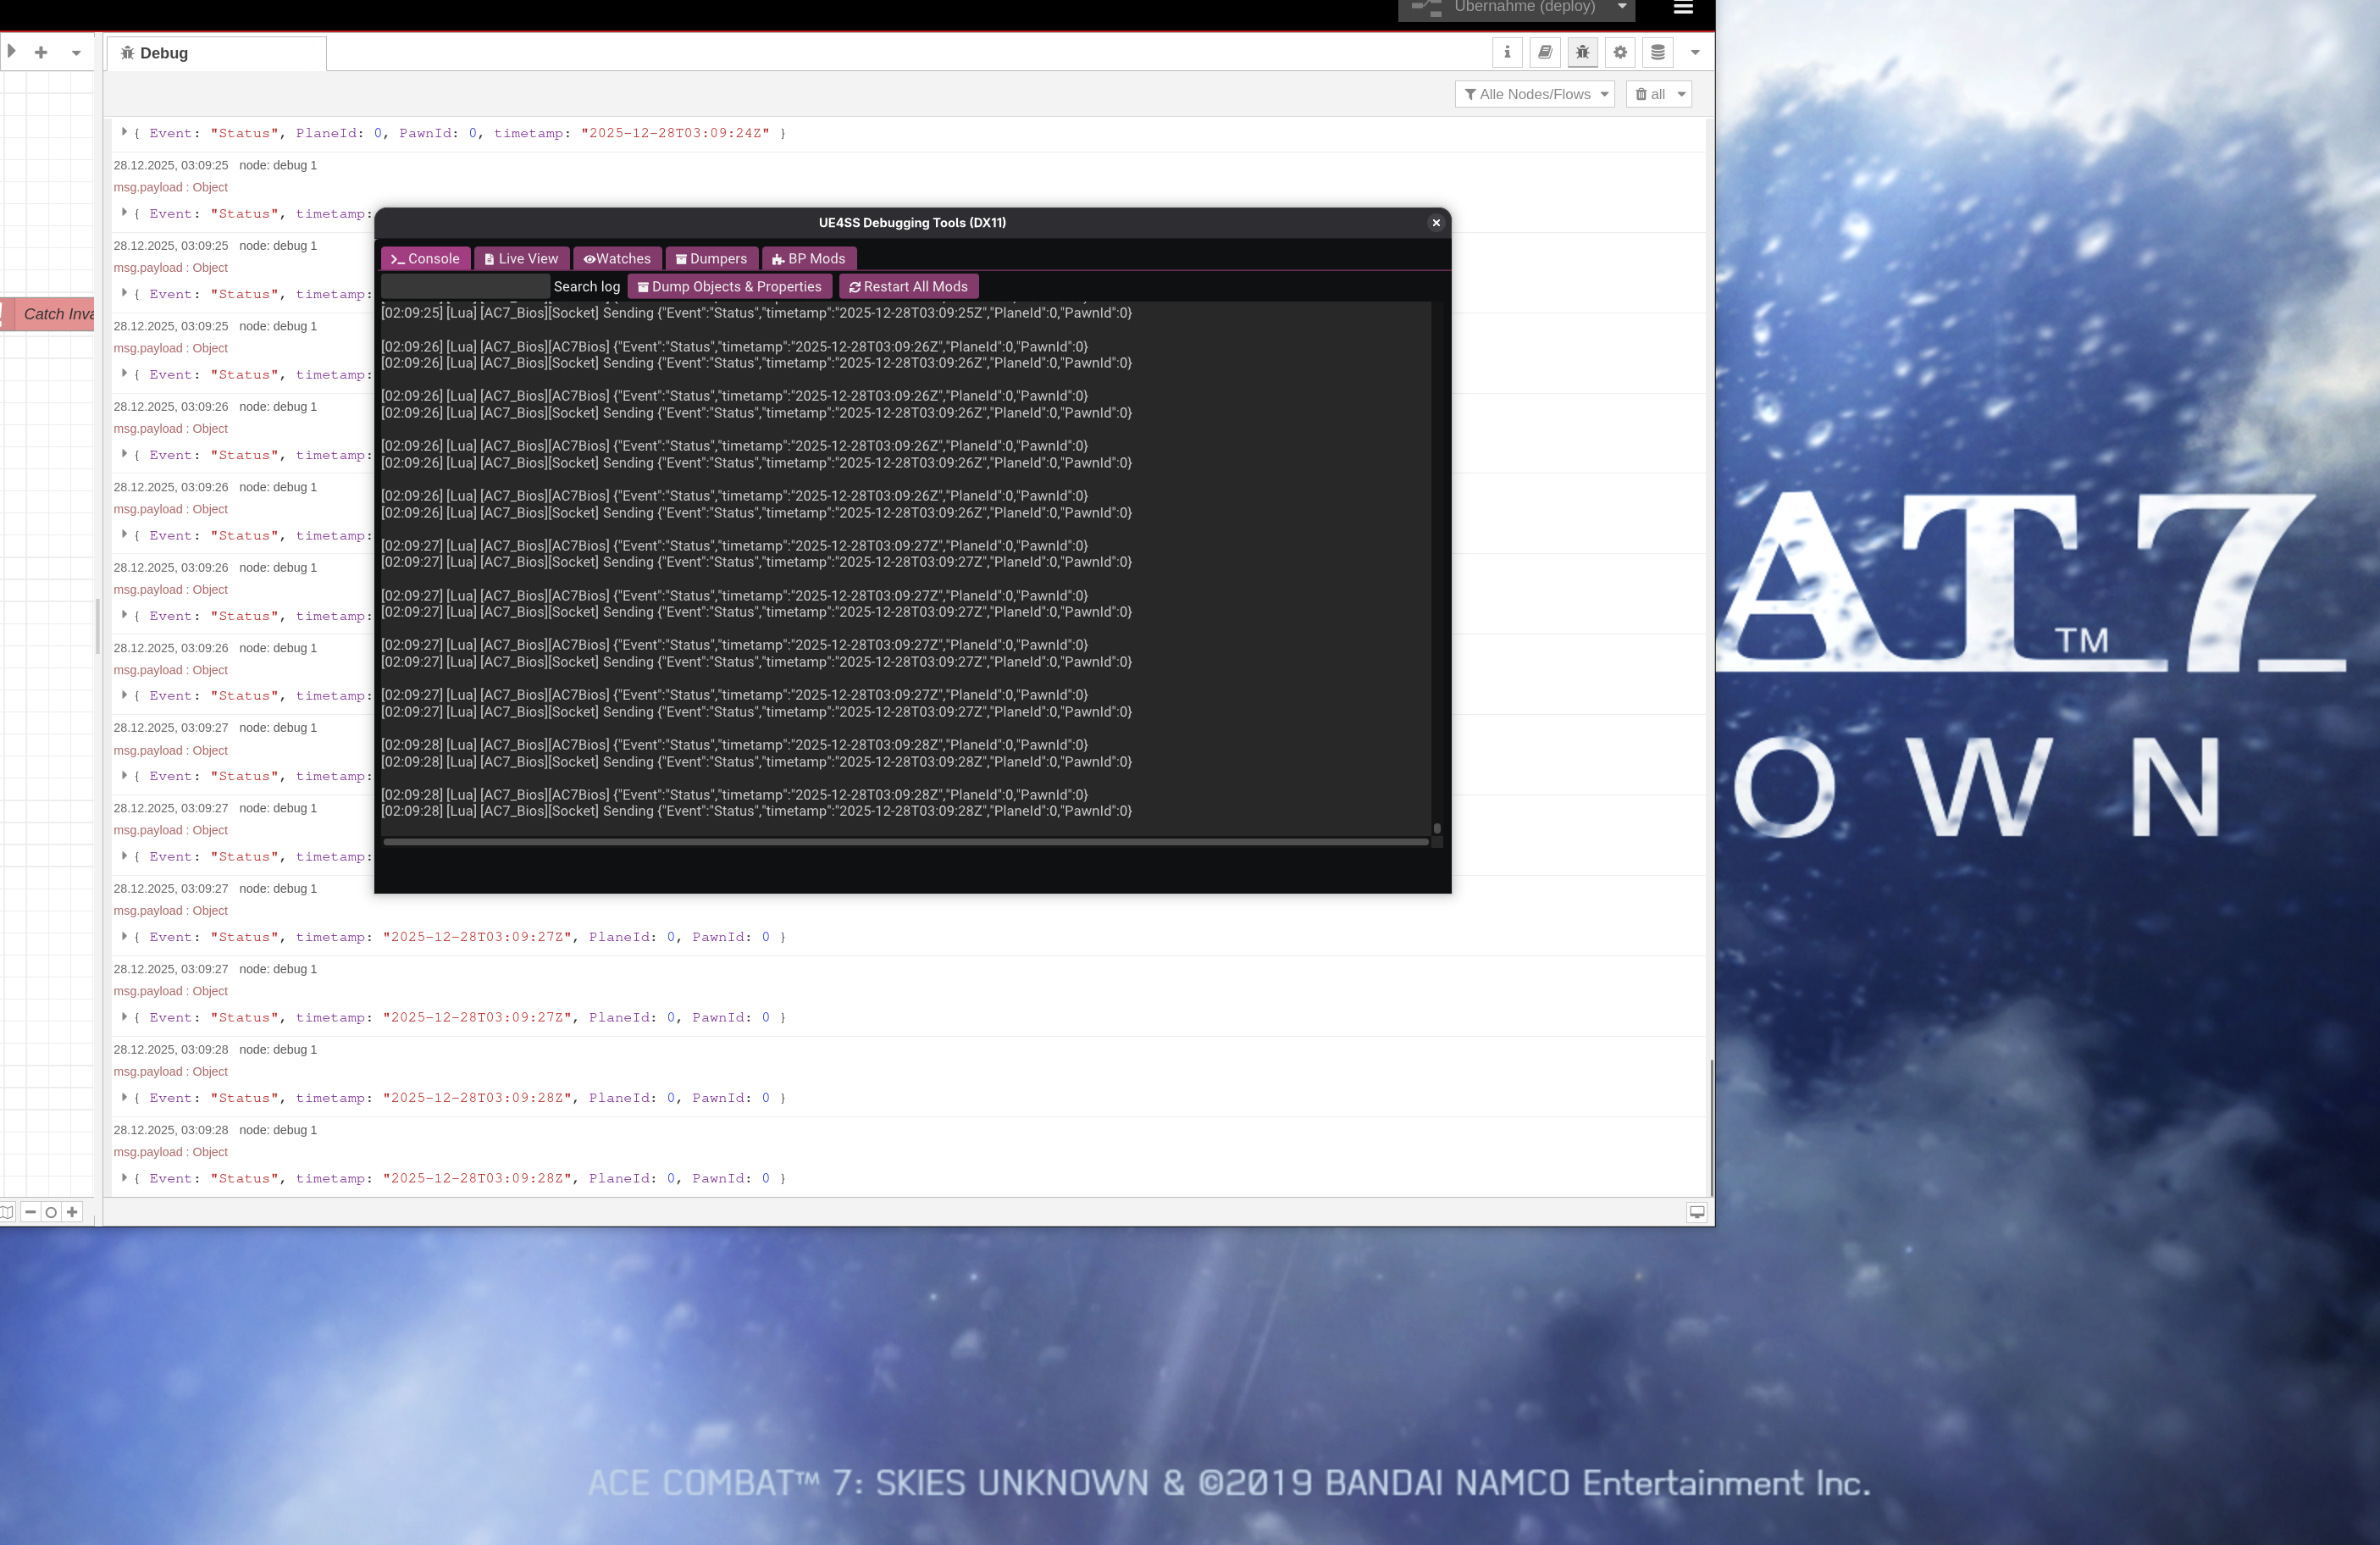Reset flow canvas zoom circle icon
The image size is (2380, 1545).
tap(51, 1212)
